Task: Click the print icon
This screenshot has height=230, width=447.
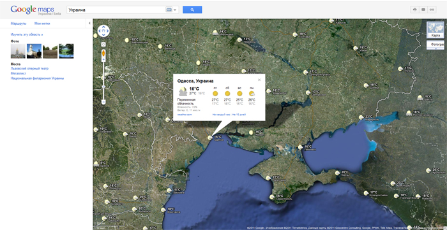Action: point(415,10)
